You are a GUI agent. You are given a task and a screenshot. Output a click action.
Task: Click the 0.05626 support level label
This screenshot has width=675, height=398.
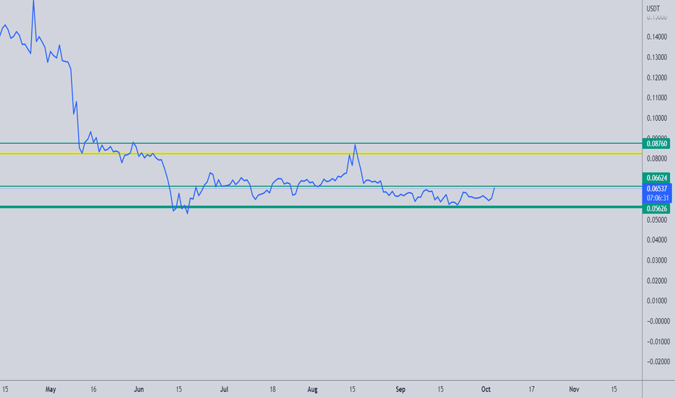pyautogui.click(x=656, y=208)
